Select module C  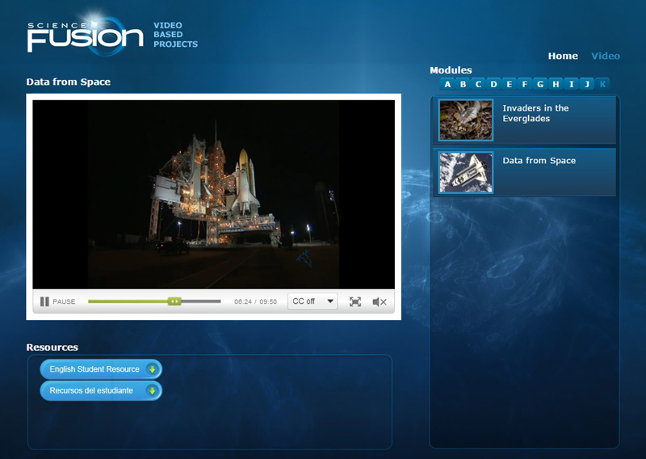pyautogui.click(x=478, y=84)
